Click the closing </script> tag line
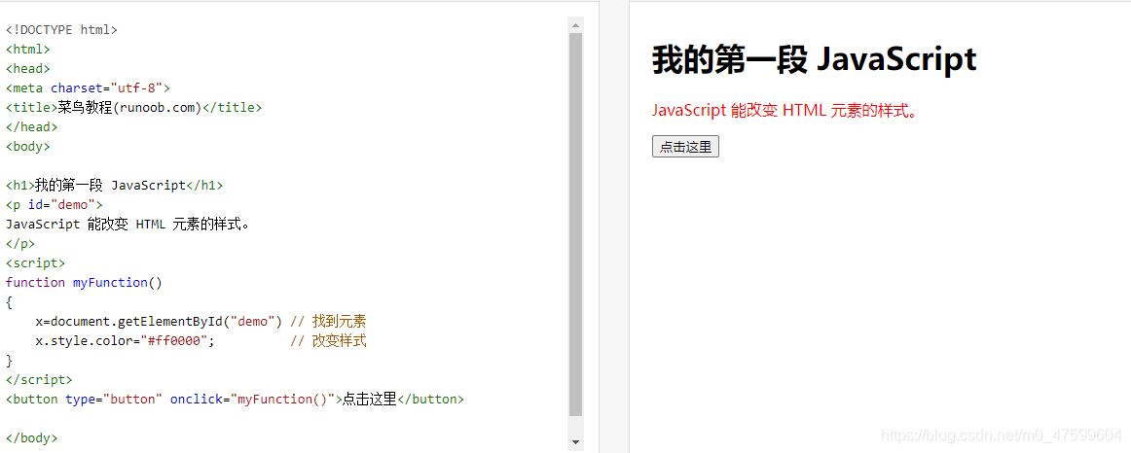Screen dimensions: 1131x453 (39, 380)
